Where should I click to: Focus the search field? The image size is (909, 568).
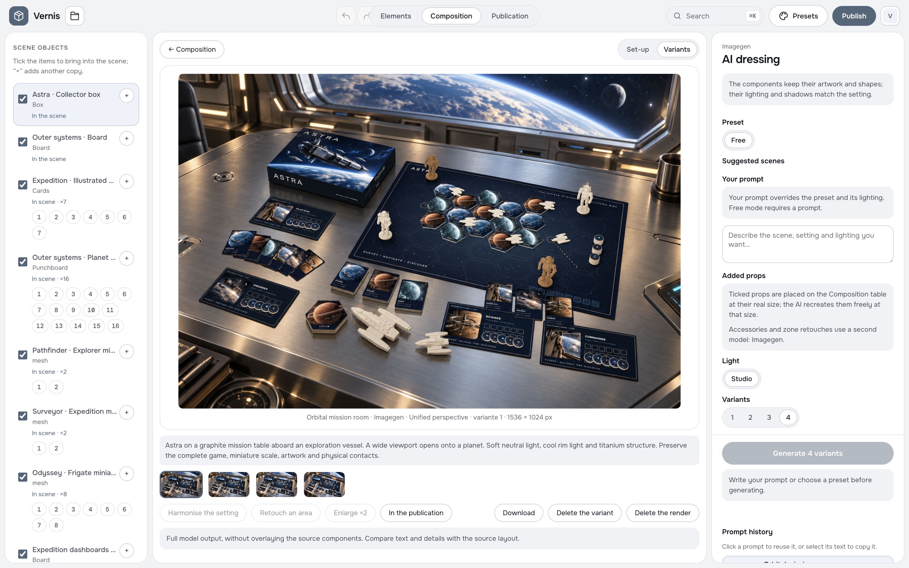click(x=715, y=16)
